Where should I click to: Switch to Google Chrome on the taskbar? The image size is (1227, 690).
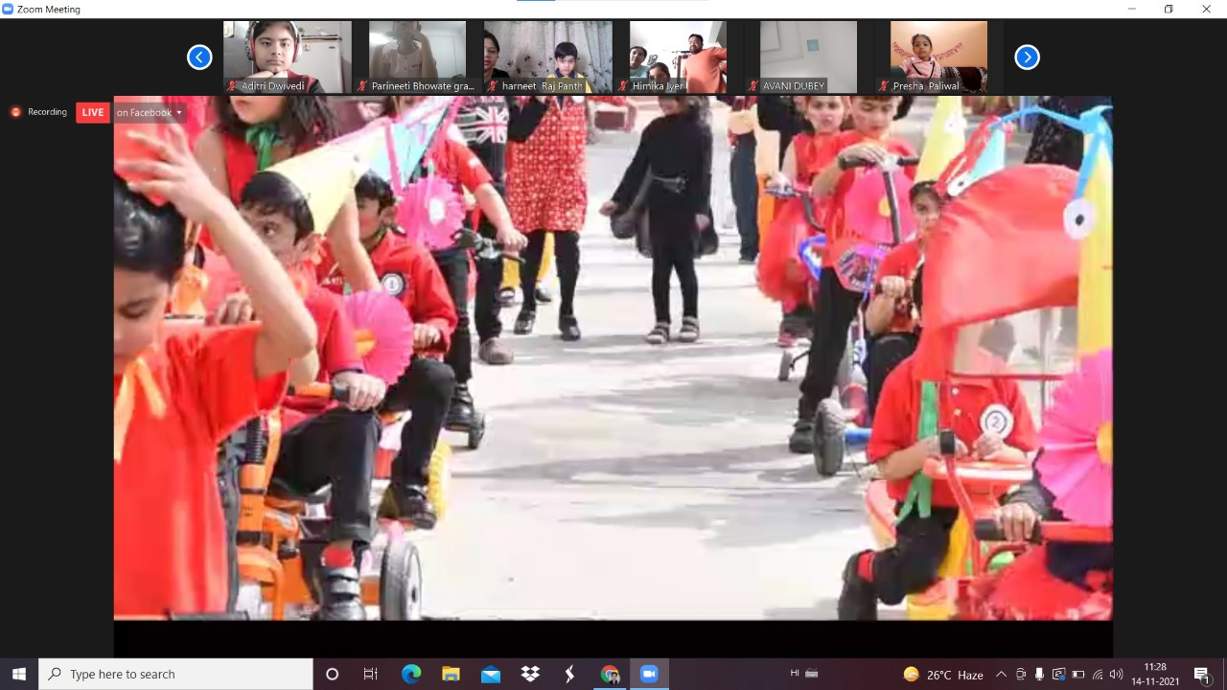point(610,674)
